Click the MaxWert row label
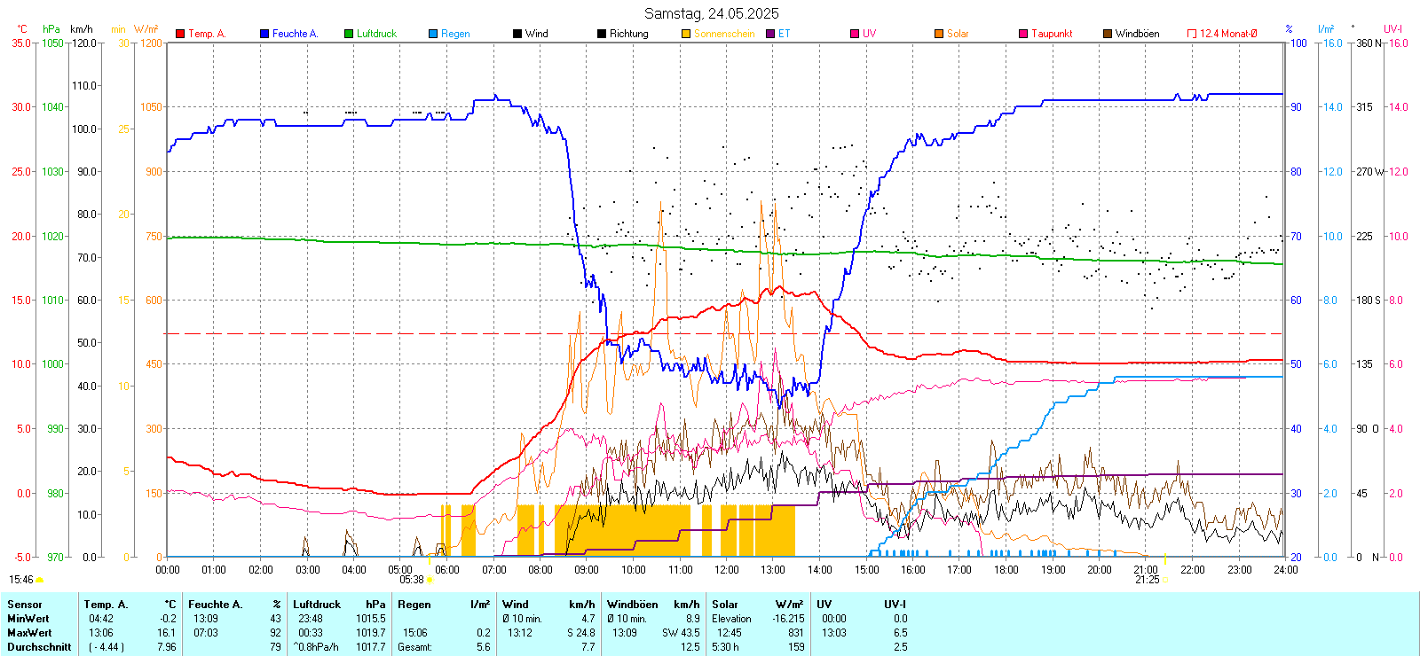This screenshot has height=656, width=1420. tap(29, 633)
